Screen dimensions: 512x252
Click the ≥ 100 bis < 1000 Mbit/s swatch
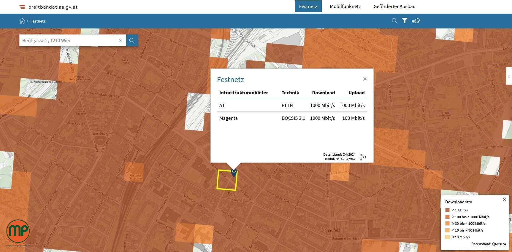coord(447,217)
